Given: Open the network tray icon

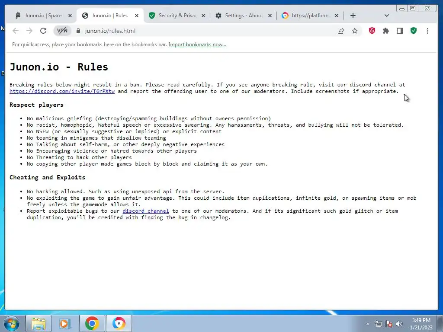Looking at the screenshot, I should (378, 324).
